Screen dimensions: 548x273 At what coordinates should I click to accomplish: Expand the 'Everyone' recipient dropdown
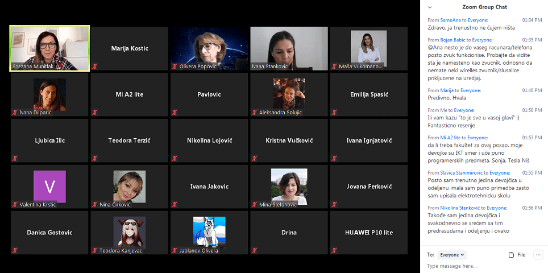pos(452,255)
